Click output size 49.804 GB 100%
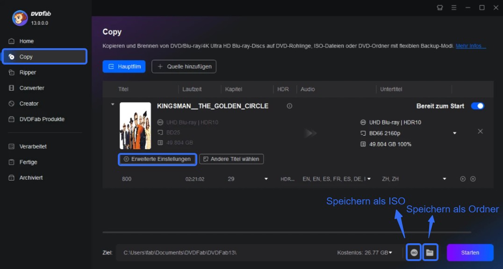503x269 pixels. point(390,145)
